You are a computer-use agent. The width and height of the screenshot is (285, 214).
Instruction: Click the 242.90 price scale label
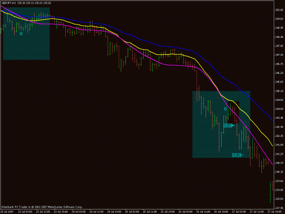tap(279, 127)
